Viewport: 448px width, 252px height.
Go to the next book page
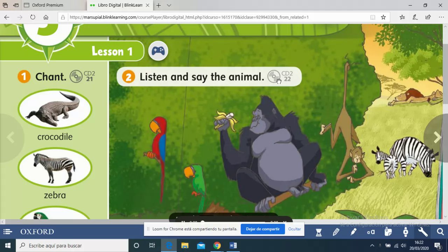point(437,138)
